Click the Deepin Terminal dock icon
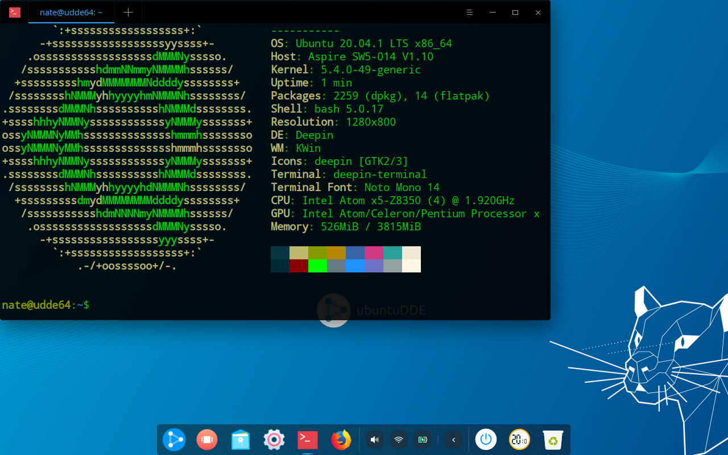Image resolution: width=728 pixels, height=455 pixels. tap(307, 440)
